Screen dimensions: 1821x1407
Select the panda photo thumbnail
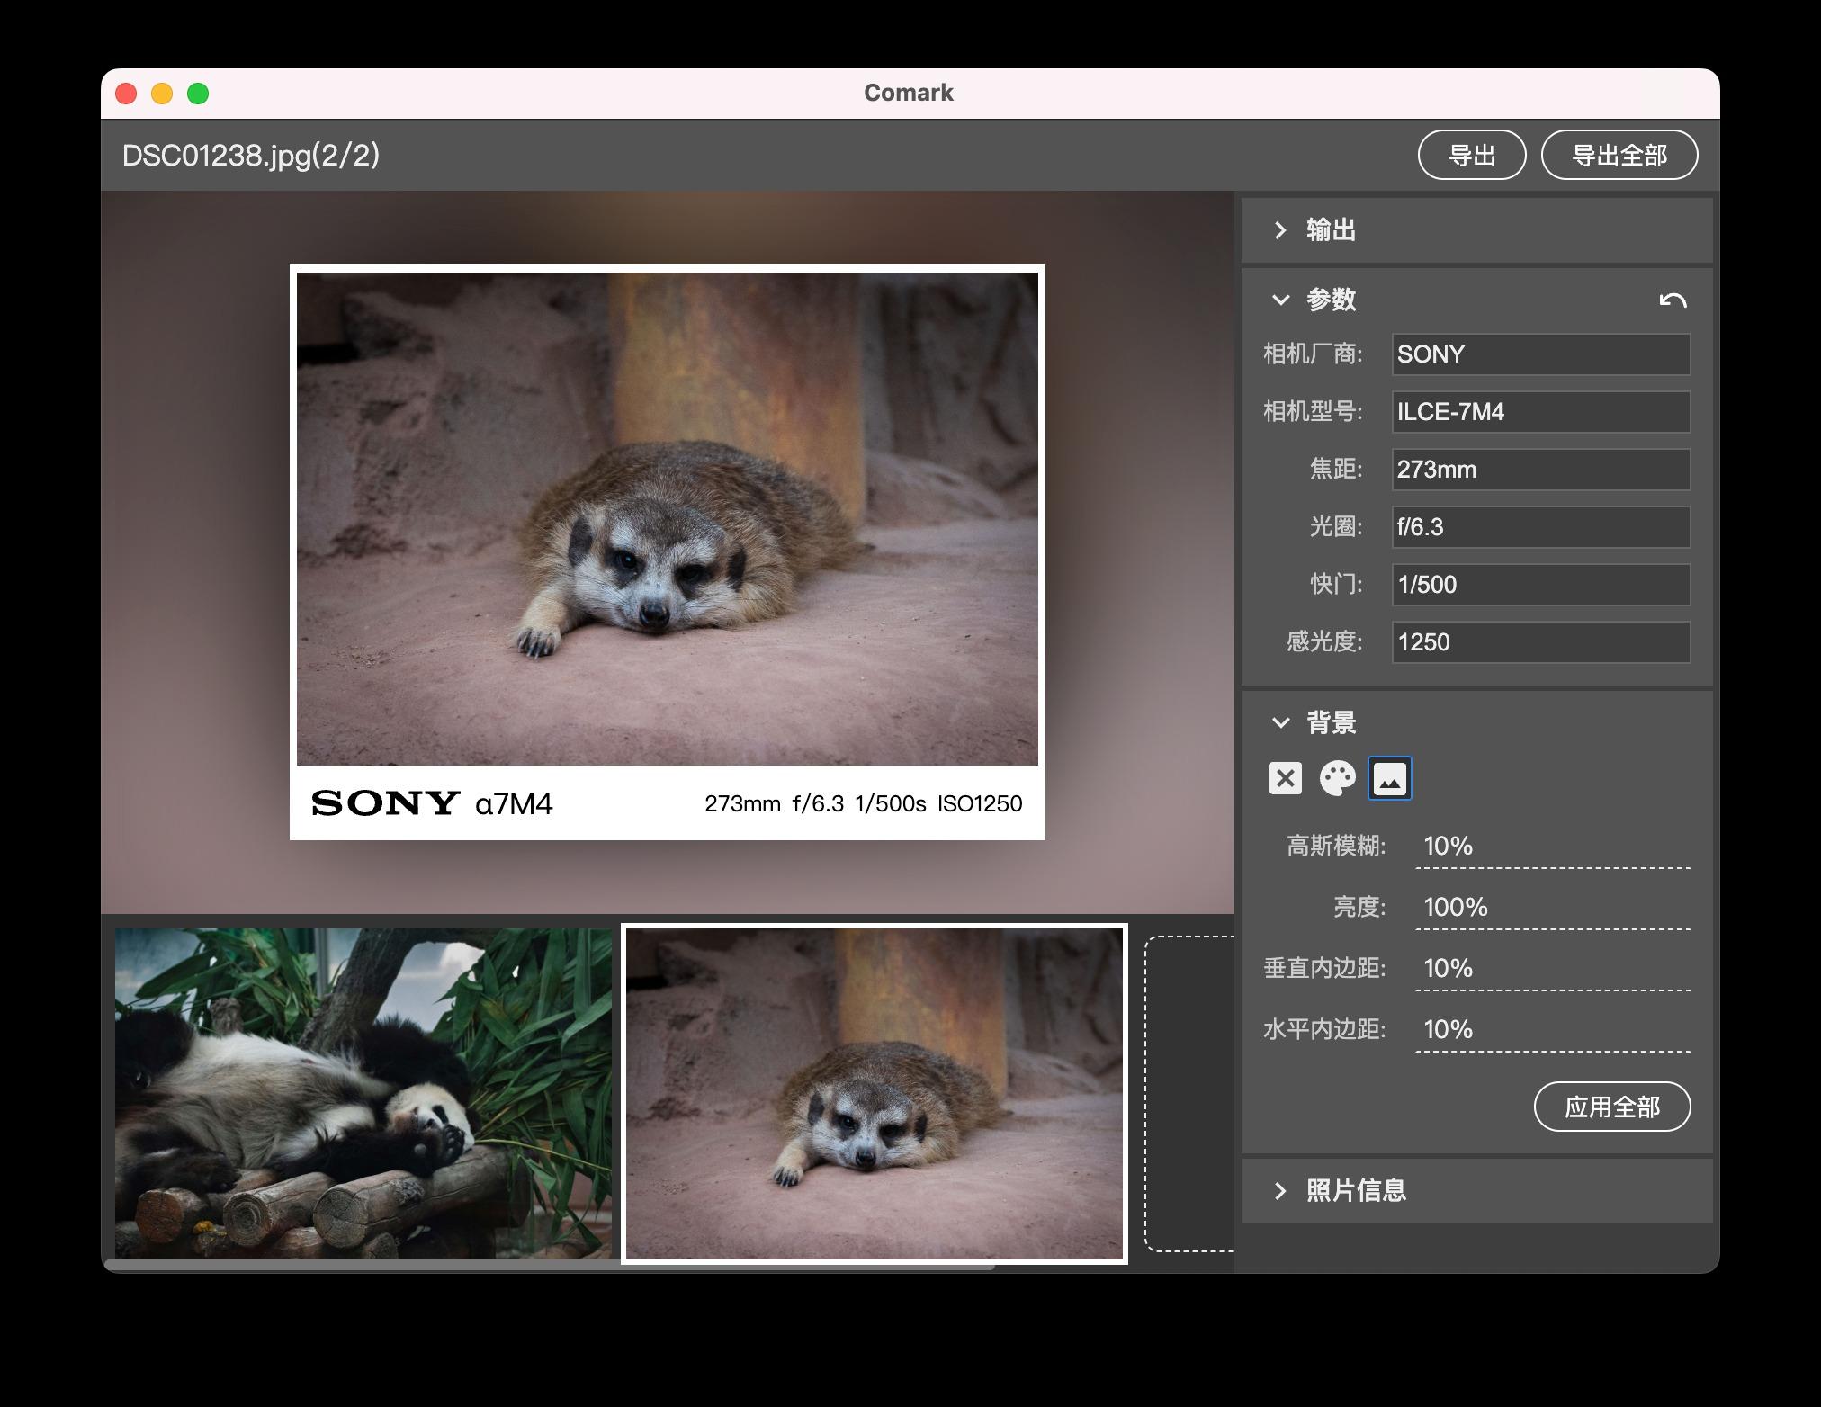pyautogui.click(x=363, y=1094)
